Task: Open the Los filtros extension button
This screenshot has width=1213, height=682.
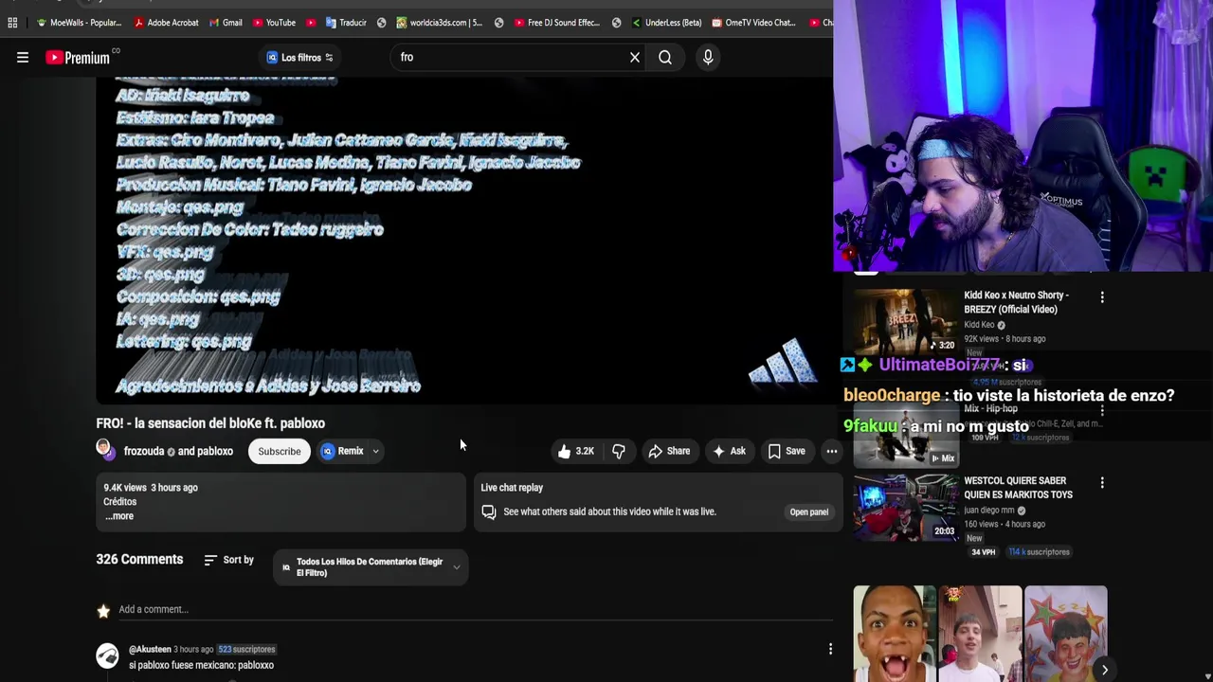Action: 299,58
